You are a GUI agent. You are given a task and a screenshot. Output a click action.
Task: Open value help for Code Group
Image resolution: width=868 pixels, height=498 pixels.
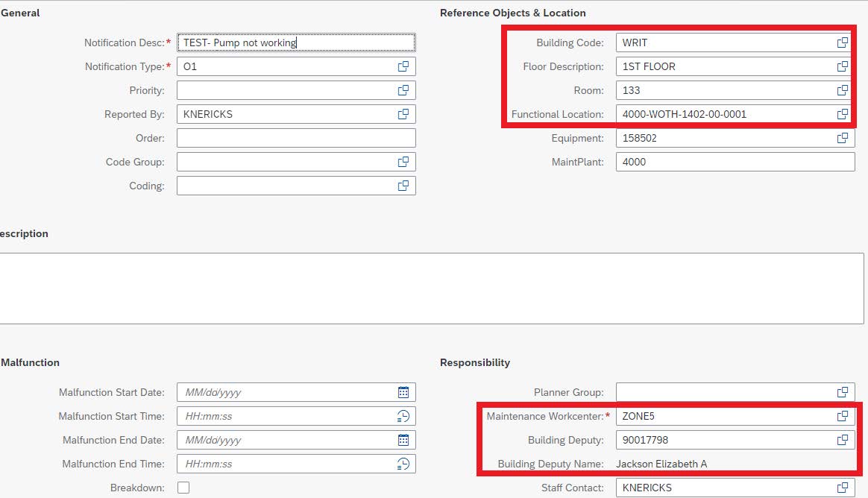click(403, 162)
